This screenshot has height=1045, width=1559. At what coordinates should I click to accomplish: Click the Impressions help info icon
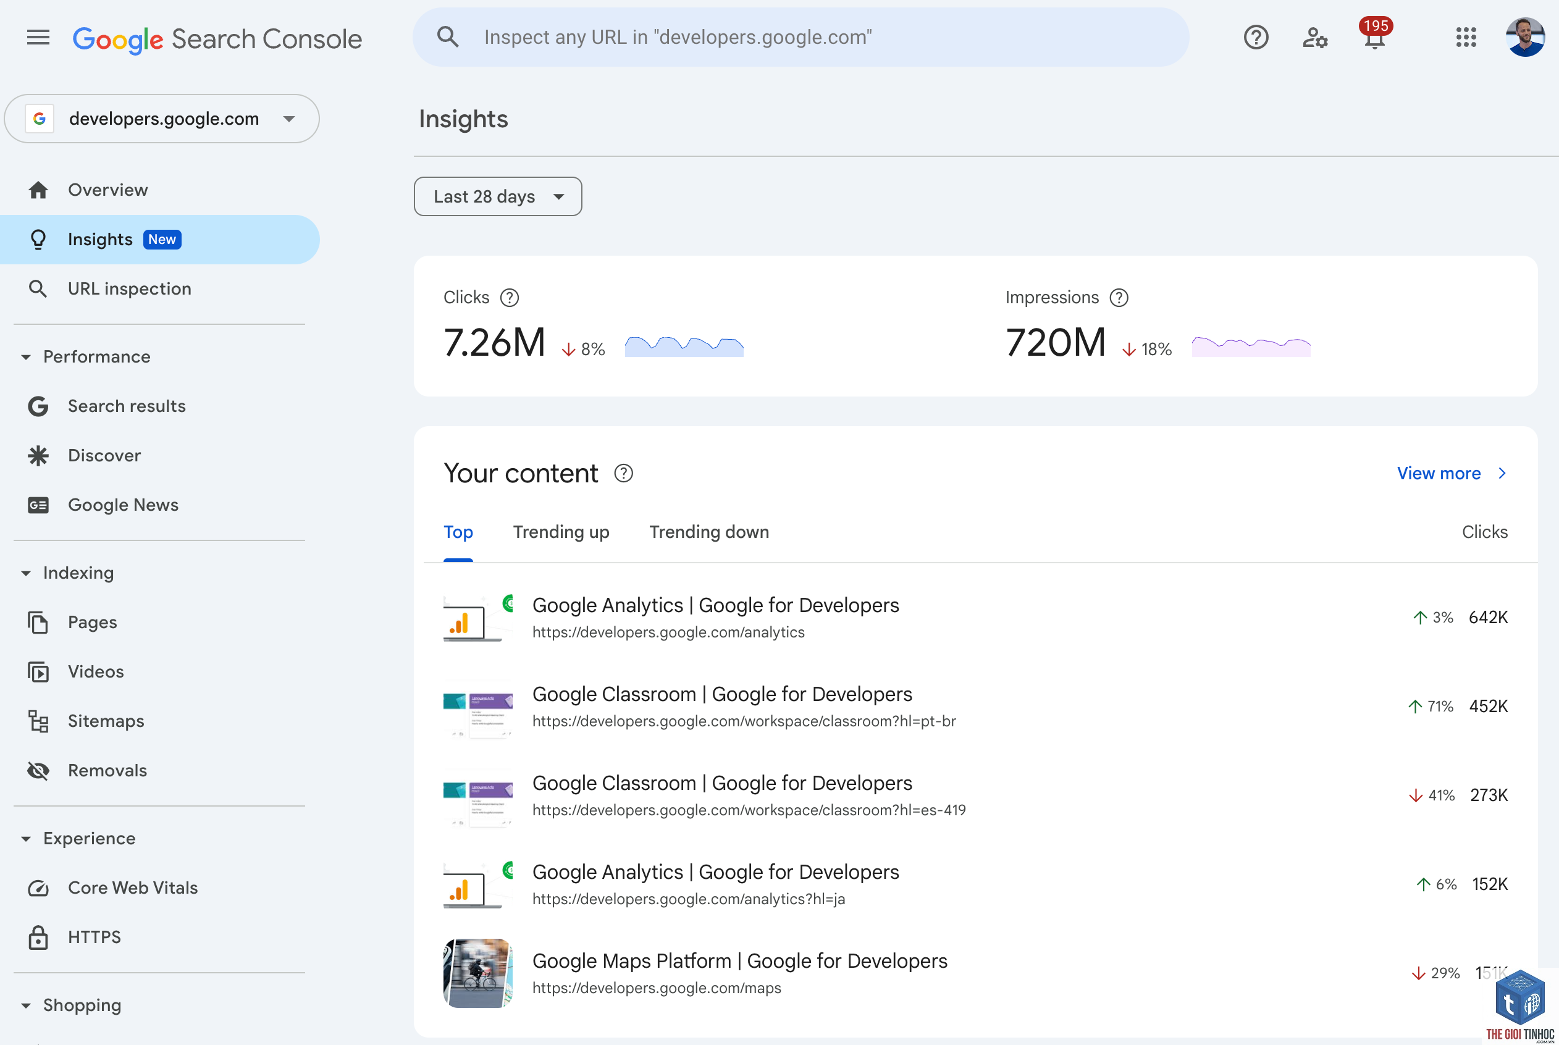click(x=1119, y=298)
